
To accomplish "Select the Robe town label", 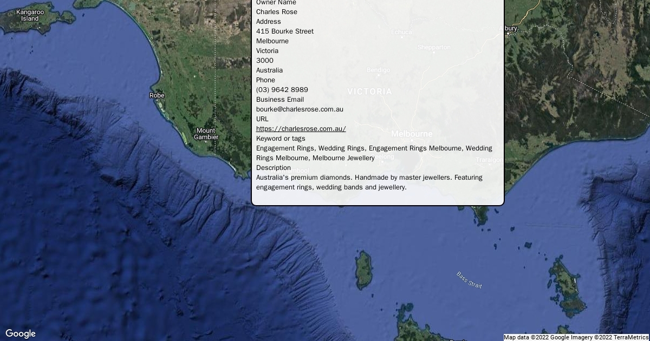I will (x=157, y=96).
